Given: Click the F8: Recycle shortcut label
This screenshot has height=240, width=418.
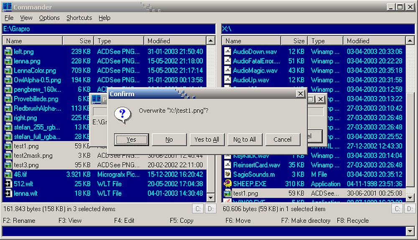Looking at the screenshot, I should pos(353,220).
